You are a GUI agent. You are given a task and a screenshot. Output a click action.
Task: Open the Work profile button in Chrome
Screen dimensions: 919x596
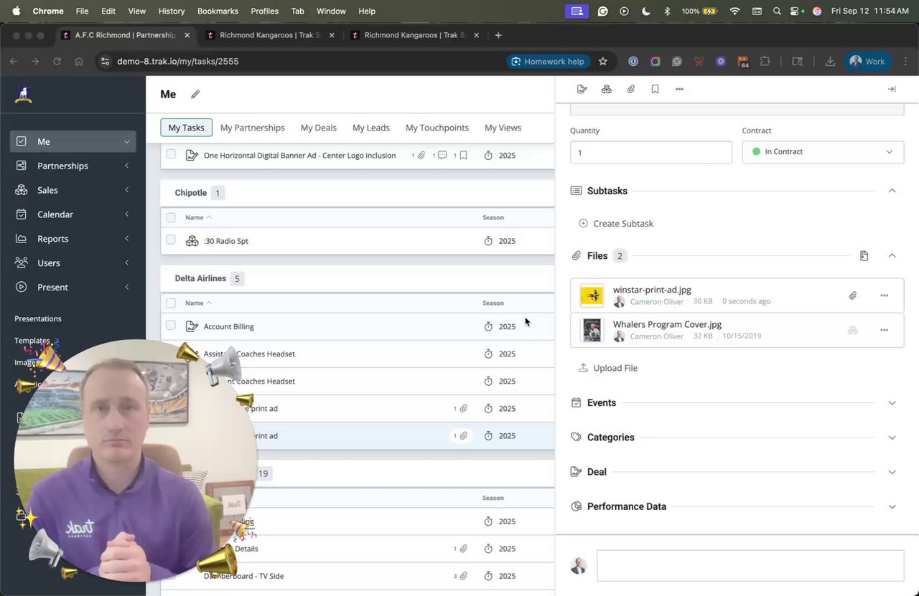[867, 62]
